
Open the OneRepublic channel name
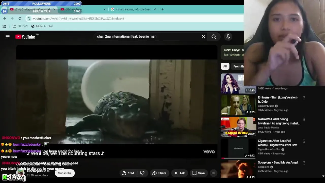37,171
